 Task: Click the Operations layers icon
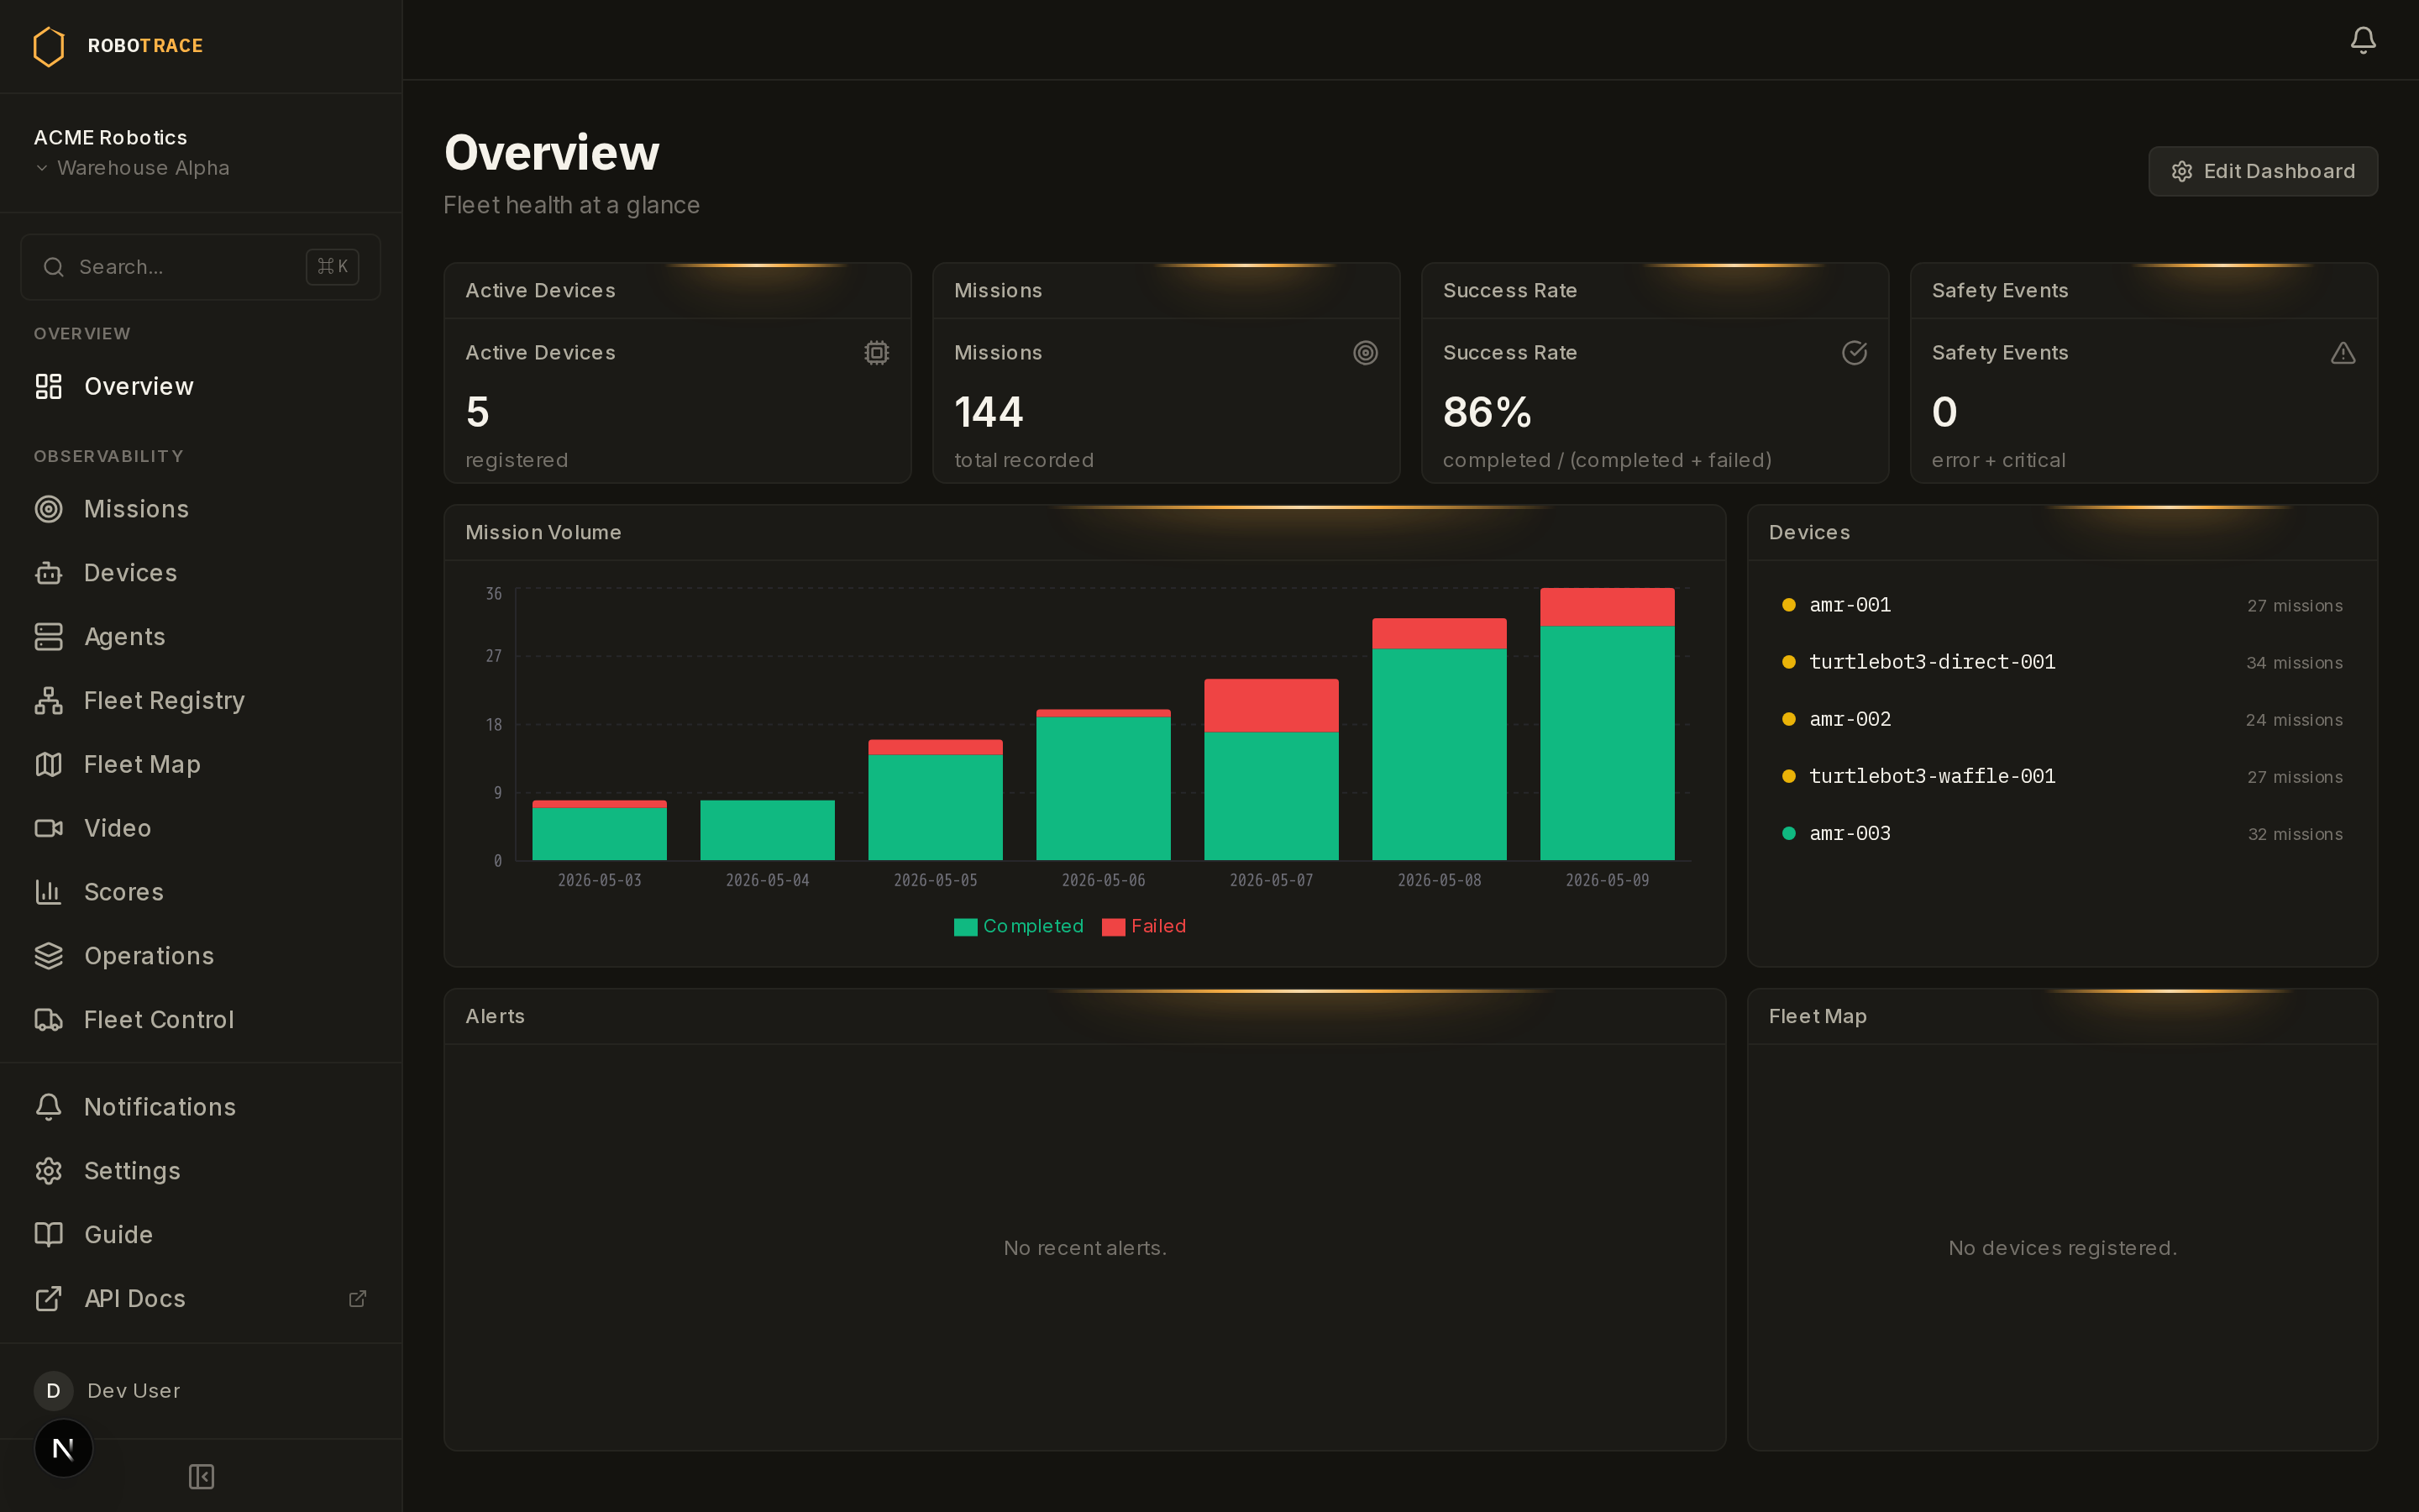point(48,956)
